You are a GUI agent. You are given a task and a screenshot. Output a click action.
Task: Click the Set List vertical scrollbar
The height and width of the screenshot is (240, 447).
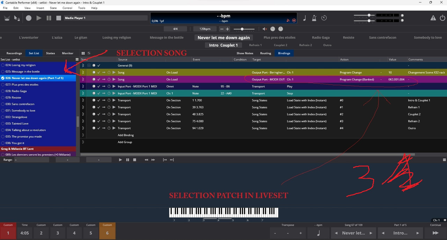(78, 122)
